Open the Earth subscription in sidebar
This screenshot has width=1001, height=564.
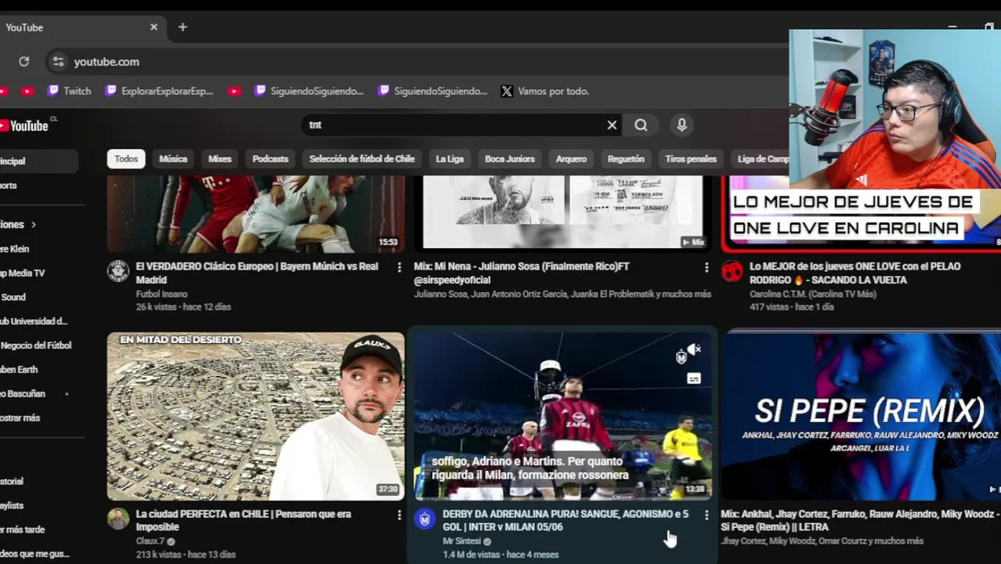(20, 369)
